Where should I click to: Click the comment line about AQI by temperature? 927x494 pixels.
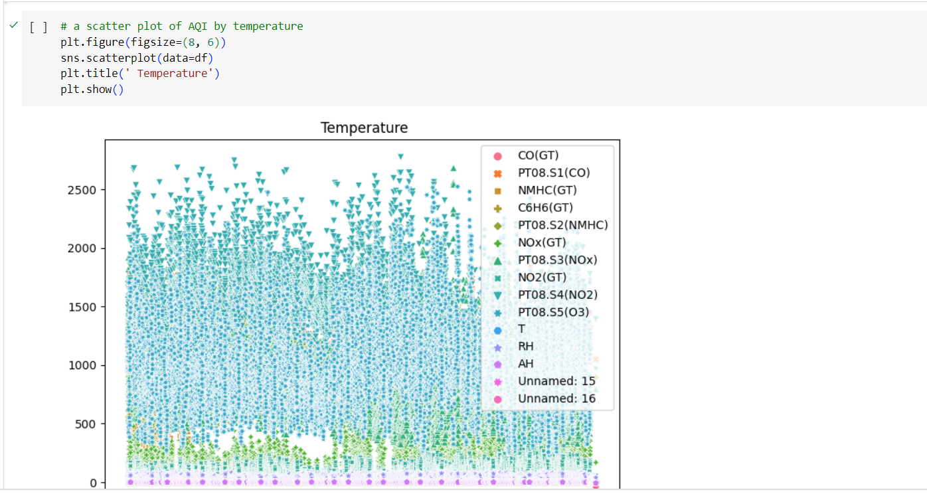pyautogui.click(x=181, y=27)
